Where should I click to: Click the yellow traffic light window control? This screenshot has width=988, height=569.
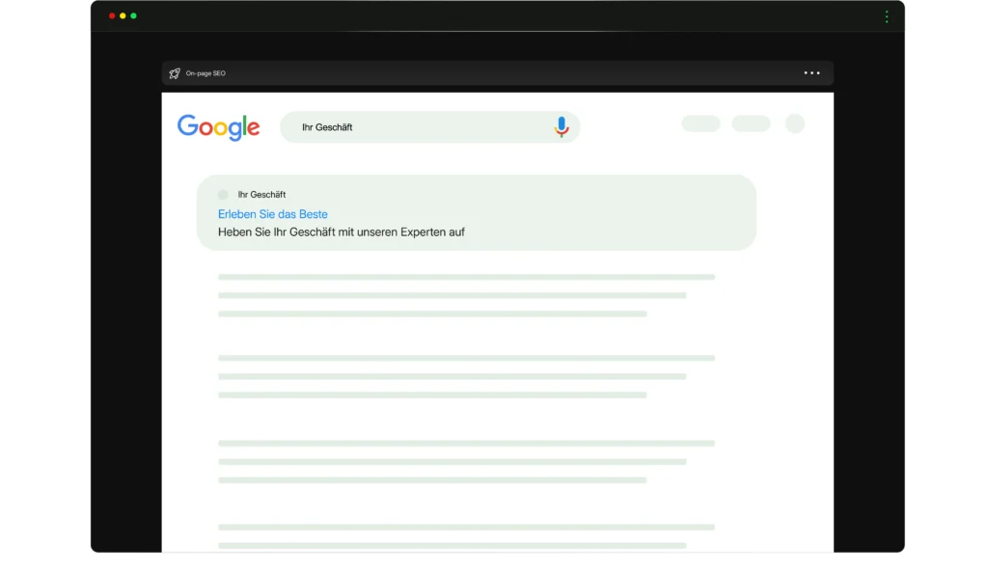pyautogui.click(x=124, y=16)
